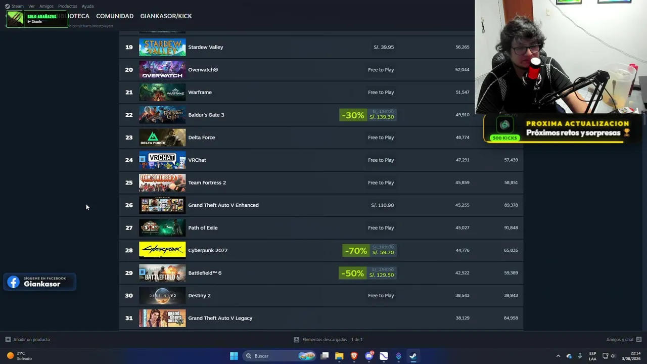Image resolution: width=647 pixels, height=364 pixels.
Task: Click the S/. 129.50 Battlefield 6 price
Action: (382, 275)
